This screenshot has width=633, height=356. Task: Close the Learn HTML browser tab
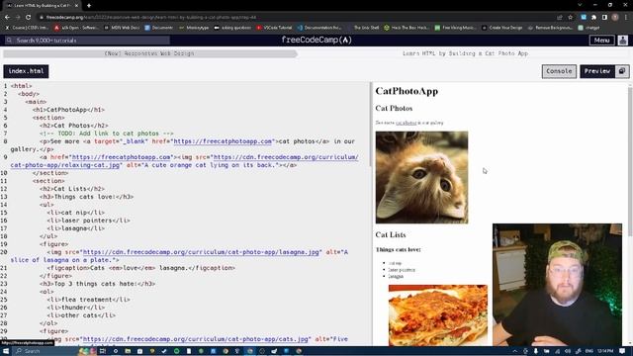[76, 6]
